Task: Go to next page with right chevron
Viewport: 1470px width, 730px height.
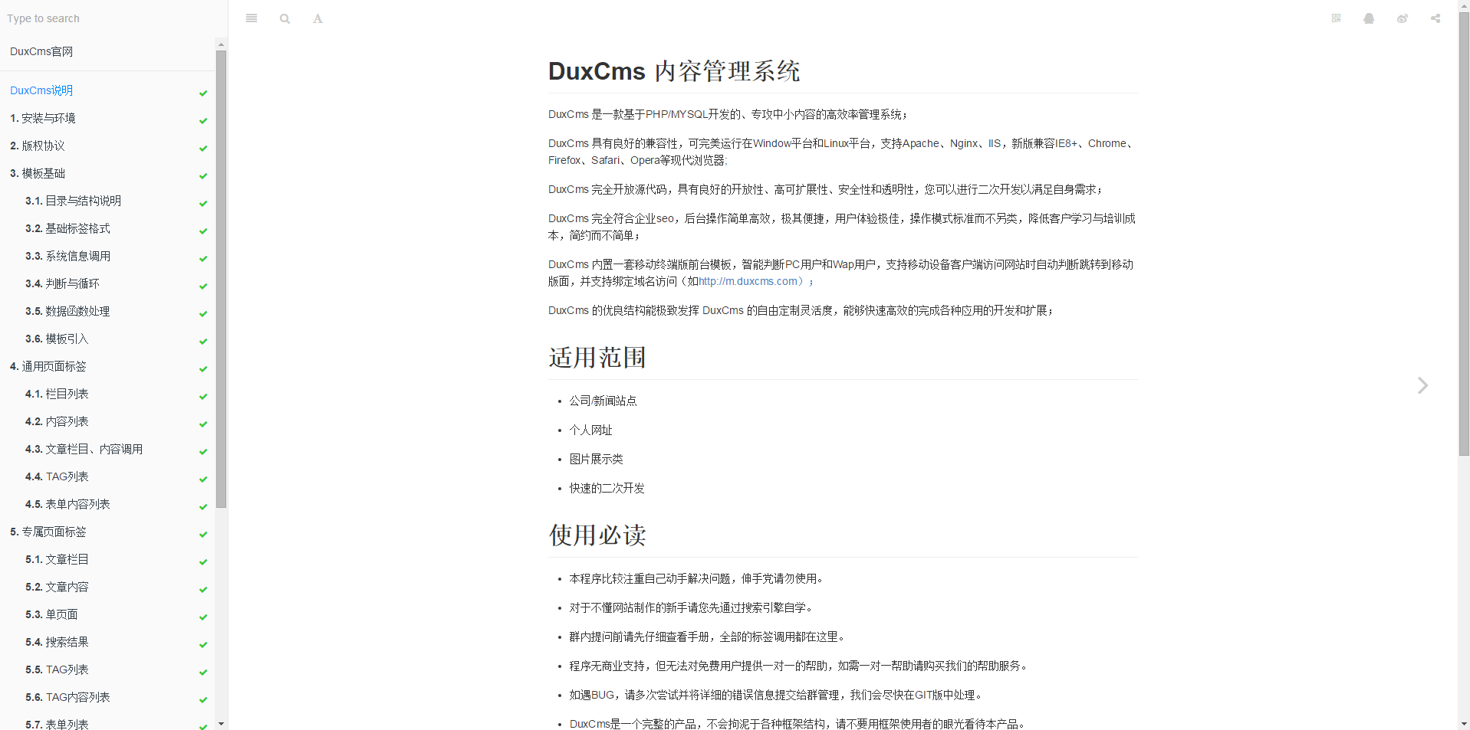Action: 1422,385
